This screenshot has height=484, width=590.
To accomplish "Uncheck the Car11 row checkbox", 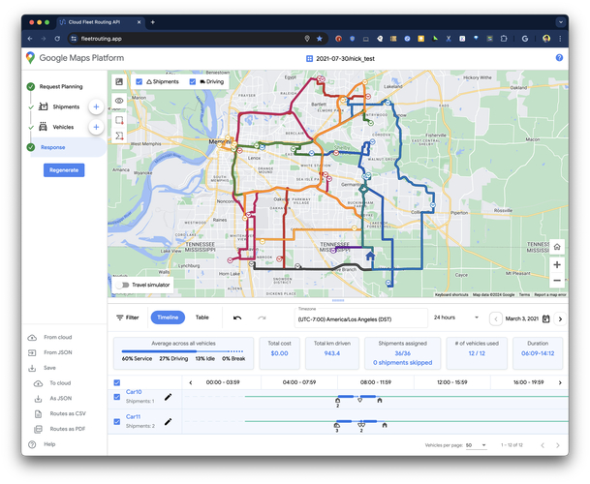I will click(x=117, y=422).
